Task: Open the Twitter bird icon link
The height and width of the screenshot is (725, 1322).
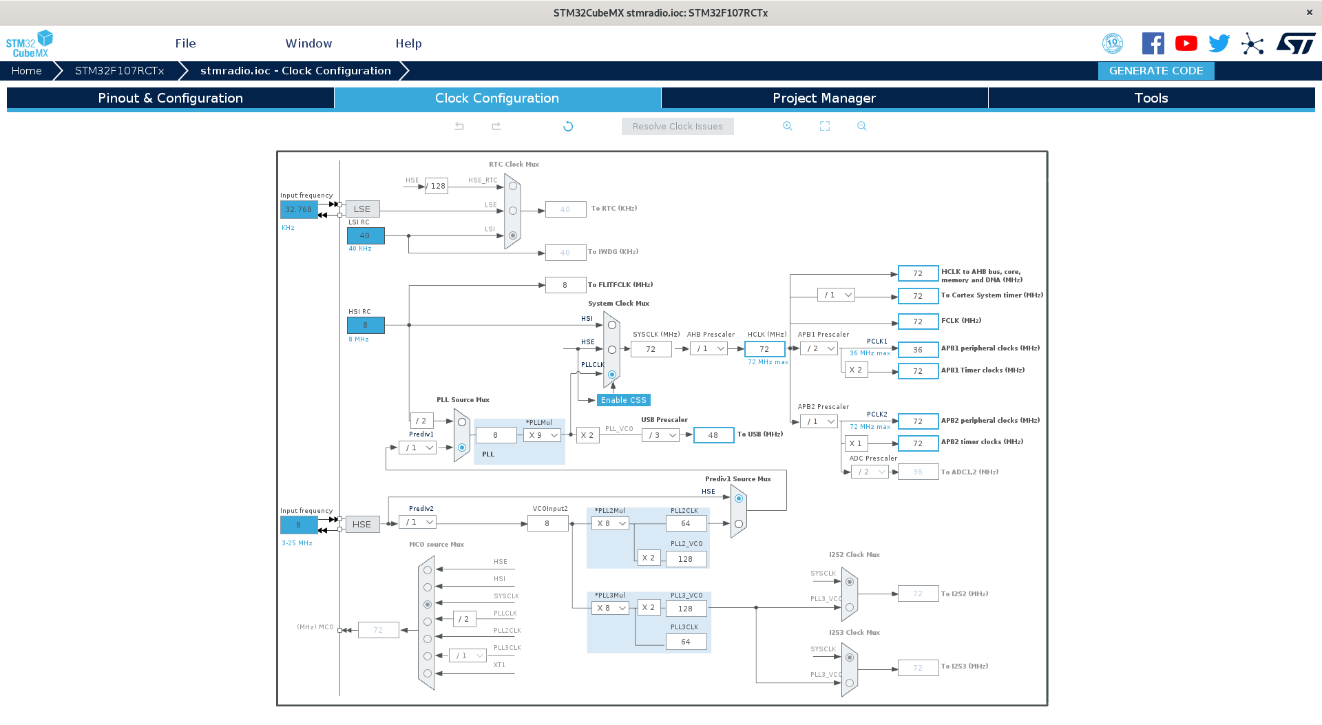Action: coord(1219,43)
